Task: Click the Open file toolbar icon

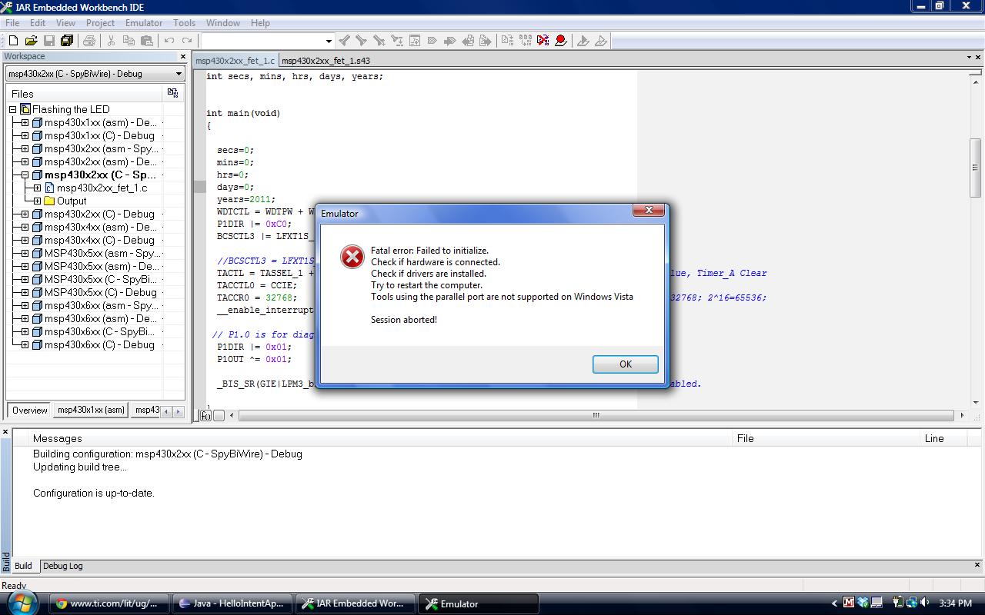Action: click(31, 41)
